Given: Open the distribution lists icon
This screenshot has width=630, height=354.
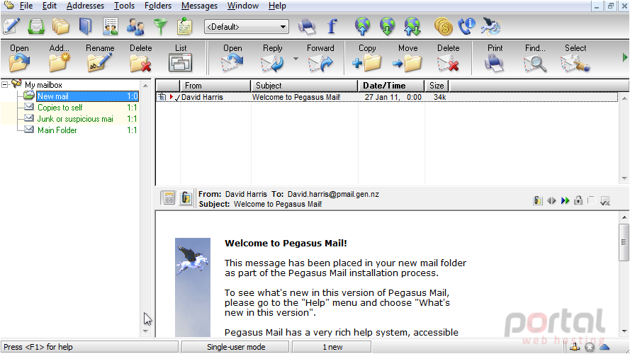Looking at the screenshot, I should (110, 26).
